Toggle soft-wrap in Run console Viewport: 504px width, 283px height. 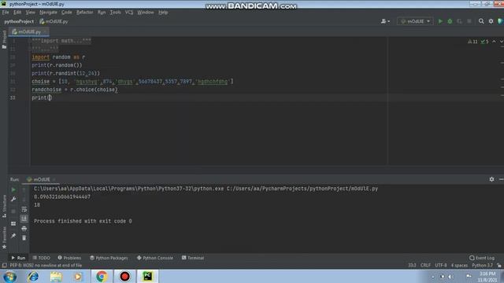(24, 209)
